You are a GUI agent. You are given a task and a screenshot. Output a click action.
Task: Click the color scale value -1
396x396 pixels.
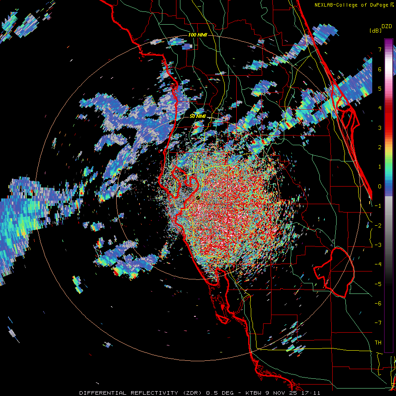[378, 206]
